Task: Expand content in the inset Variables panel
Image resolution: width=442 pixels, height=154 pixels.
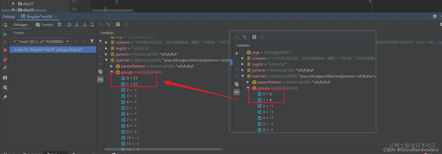Action: point(243,58)
